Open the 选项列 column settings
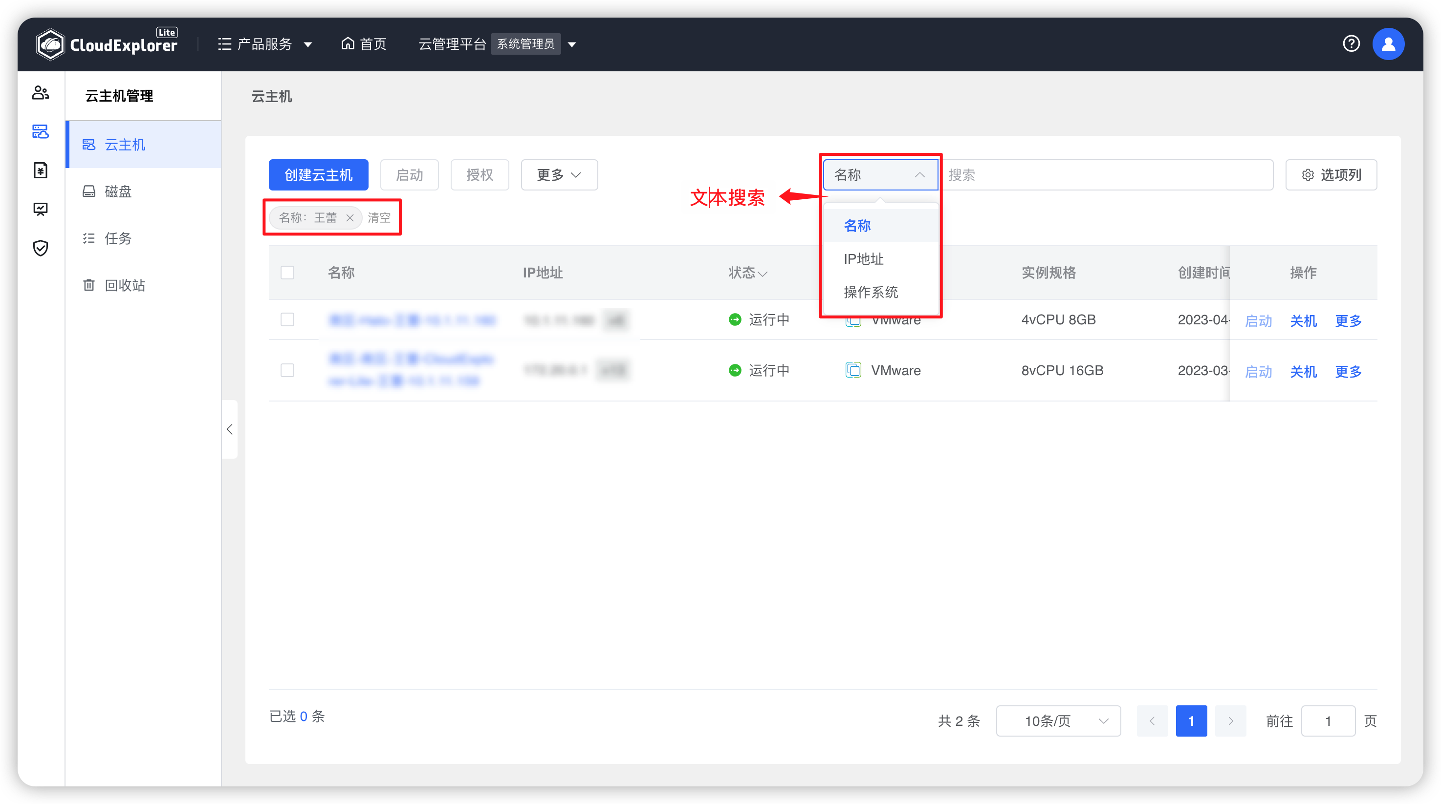 pyautogui.click(x=1332, y=175)
